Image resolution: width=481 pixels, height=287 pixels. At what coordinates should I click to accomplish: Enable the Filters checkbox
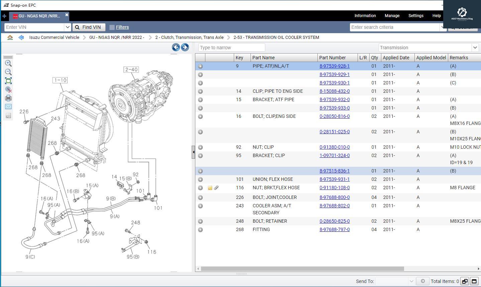112,27
